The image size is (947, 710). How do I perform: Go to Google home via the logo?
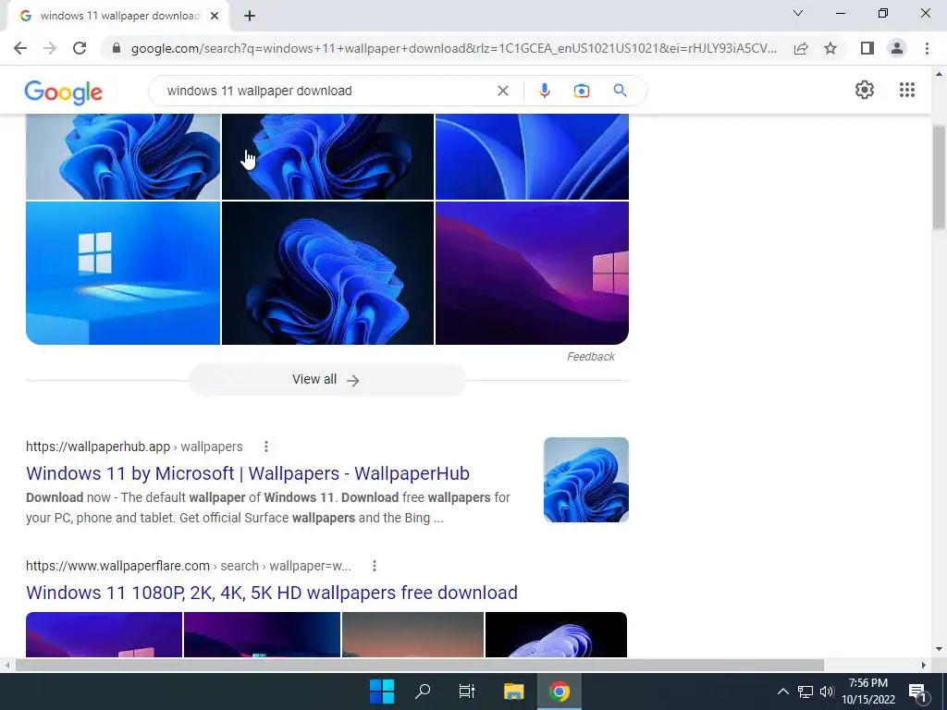[x=64, y=92]
